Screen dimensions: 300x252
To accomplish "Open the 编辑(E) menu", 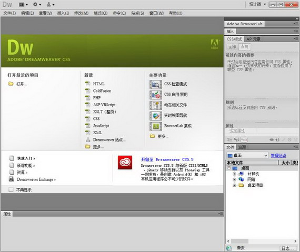I will 27,13.
